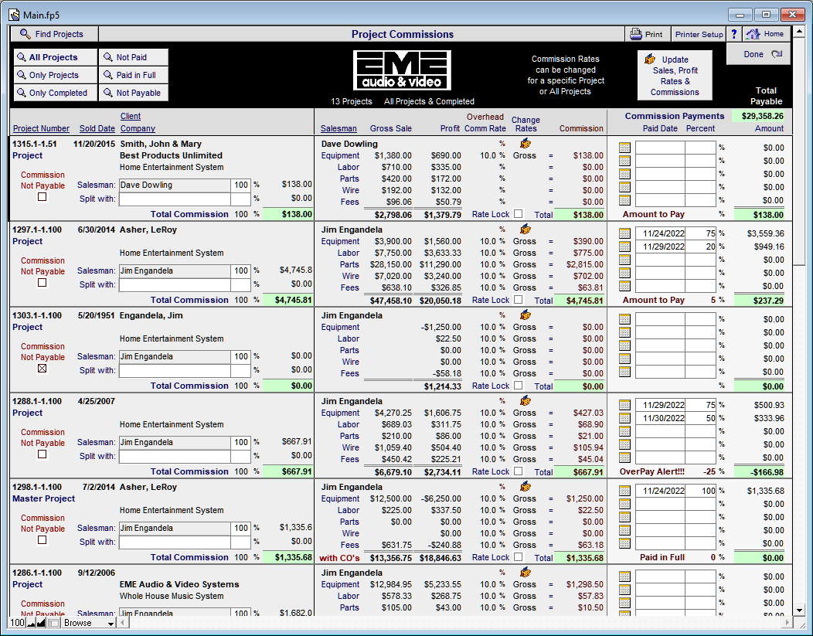Open Printer Setup

699,34
